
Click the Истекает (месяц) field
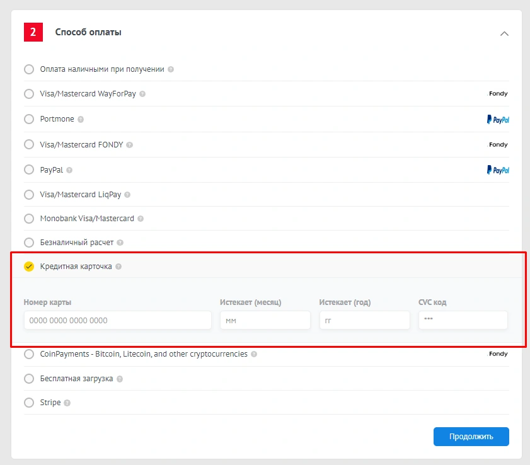[265, 320]
